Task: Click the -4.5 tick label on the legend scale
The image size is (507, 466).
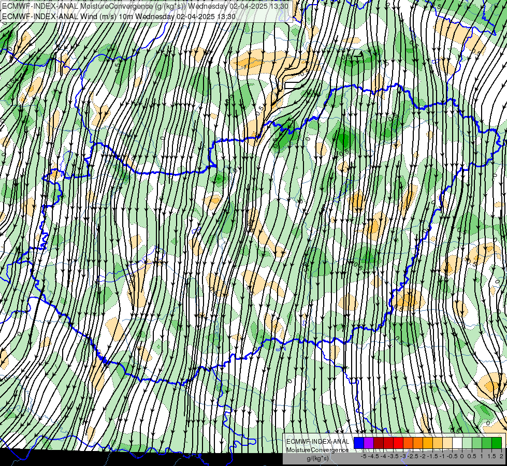Action: click(373, 456)
